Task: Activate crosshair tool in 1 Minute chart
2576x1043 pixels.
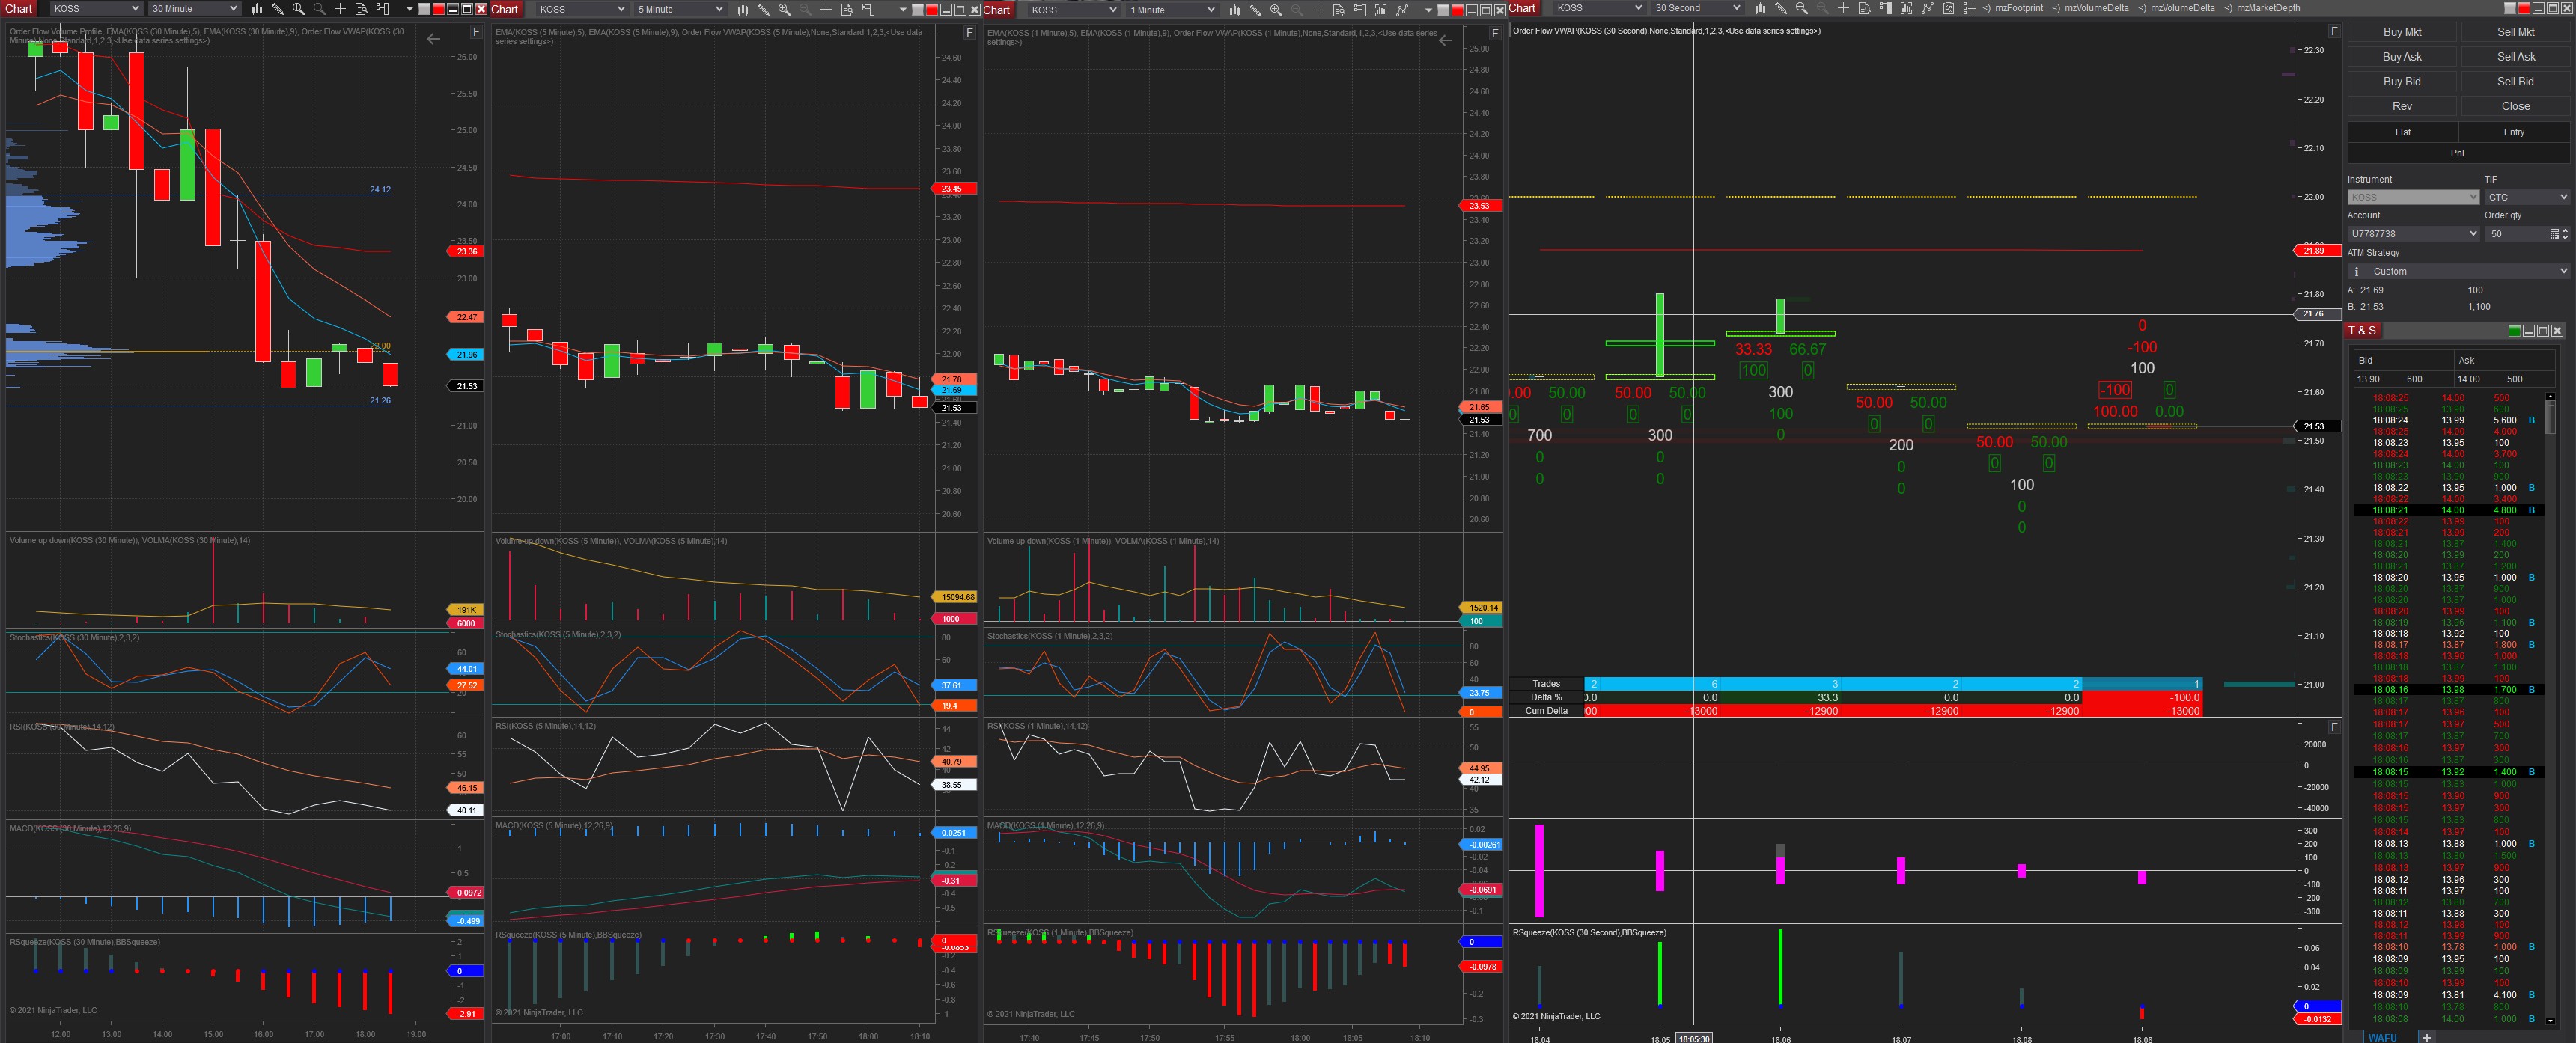Action: (1317, 10)
